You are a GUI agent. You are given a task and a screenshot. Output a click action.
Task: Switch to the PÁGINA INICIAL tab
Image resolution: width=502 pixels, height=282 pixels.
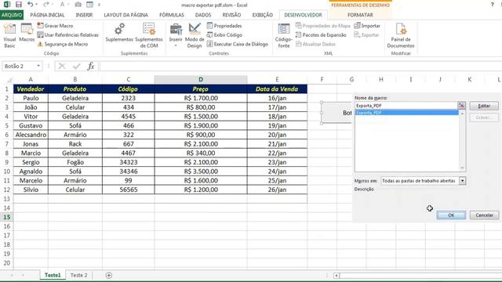click(47, 15)
